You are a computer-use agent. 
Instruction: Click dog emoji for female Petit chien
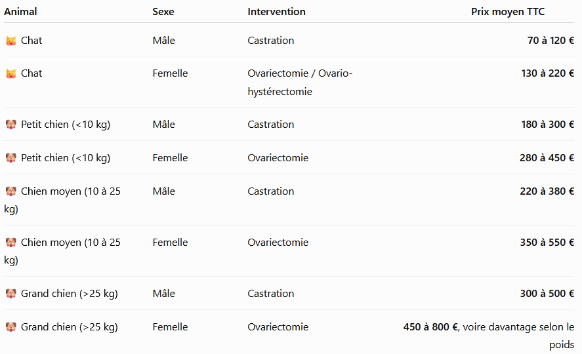click(11, 158)
